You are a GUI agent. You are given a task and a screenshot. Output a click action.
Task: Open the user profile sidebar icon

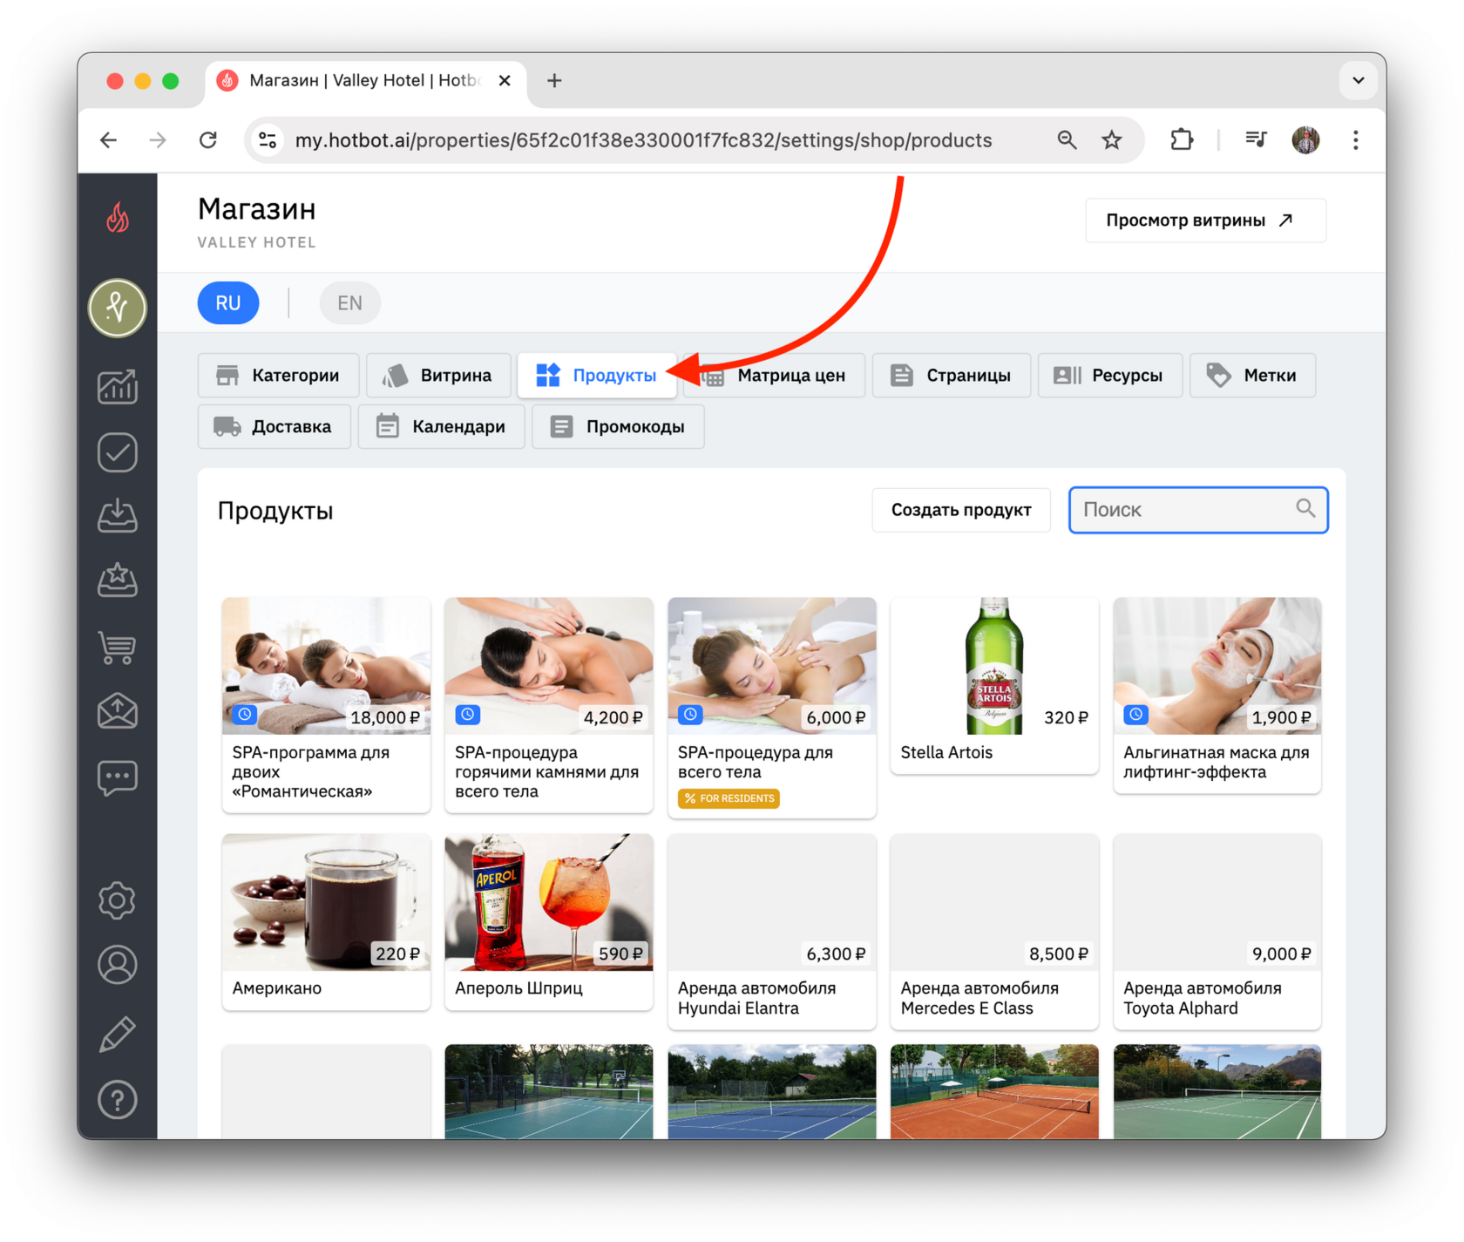coord(118,965)
